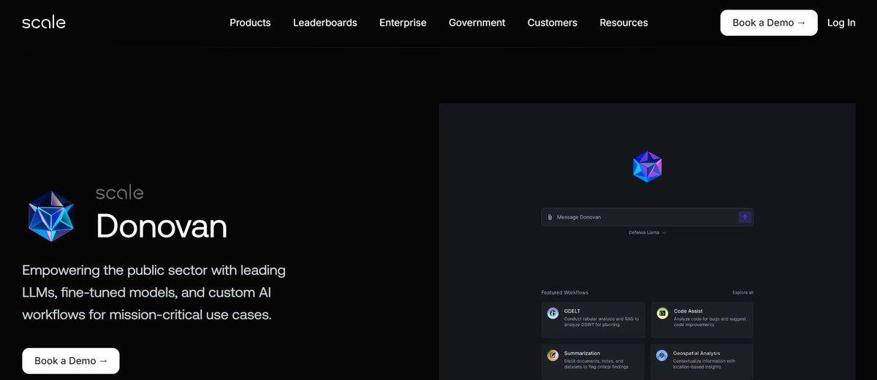
Task: Open the Government menu item
Action: (x=477, y=23)
